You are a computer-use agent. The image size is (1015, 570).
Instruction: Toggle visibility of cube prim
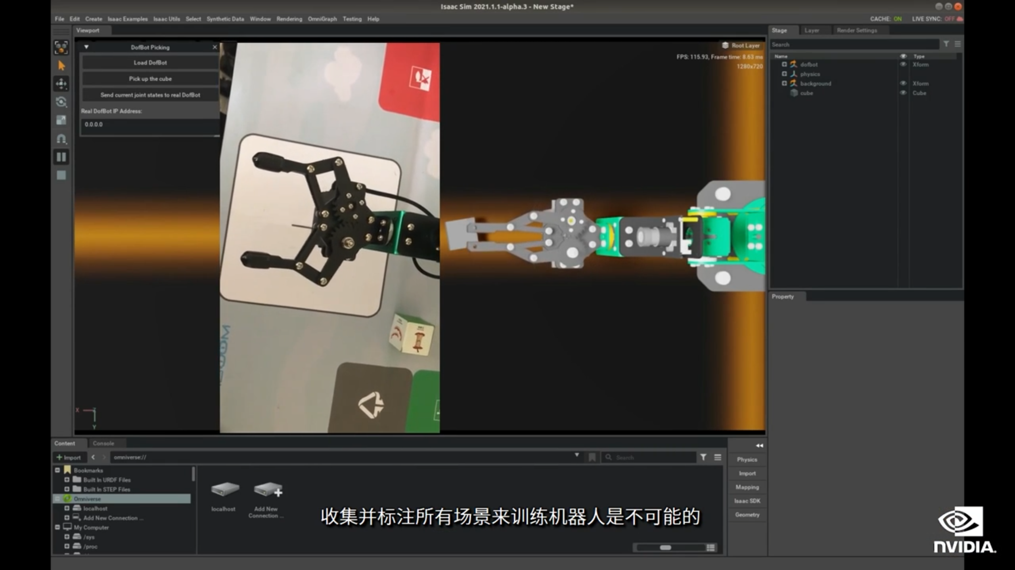pos(903,93)
